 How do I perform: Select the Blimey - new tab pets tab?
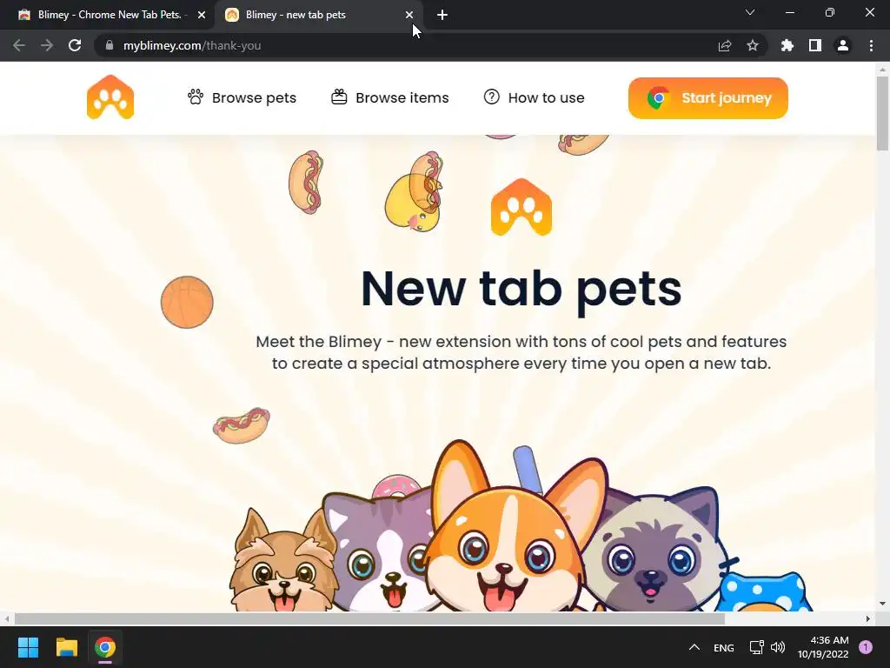tap(318, 15)
